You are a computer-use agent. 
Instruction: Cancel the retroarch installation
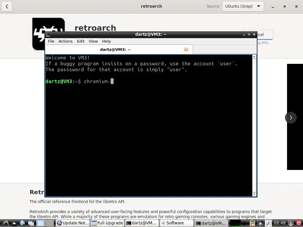click(265, 35)
